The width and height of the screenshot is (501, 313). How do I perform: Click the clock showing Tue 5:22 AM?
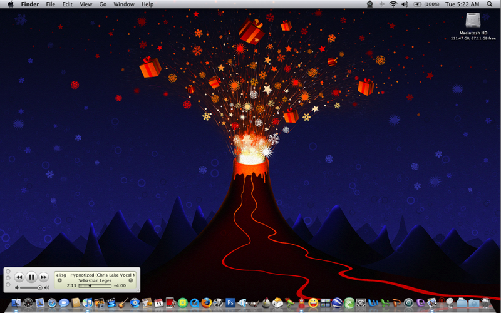click(x=462, y=4)
